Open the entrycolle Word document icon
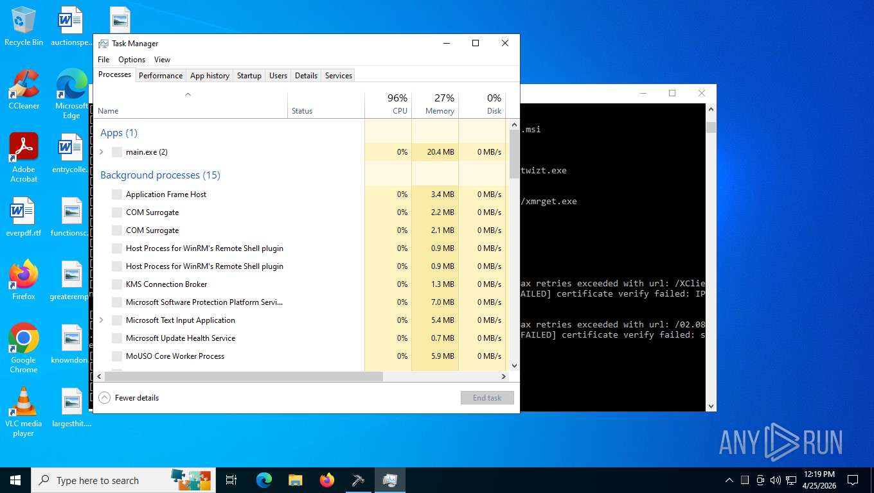 pyautogui.click(x=71, y=153)
